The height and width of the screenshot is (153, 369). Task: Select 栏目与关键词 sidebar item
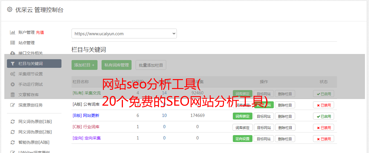34,64
